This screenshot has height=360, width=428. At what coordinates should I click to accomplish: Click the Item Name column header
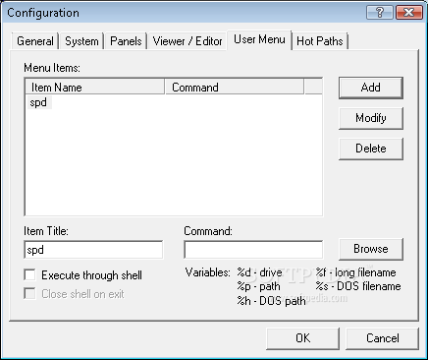click(x=95, y=88)
